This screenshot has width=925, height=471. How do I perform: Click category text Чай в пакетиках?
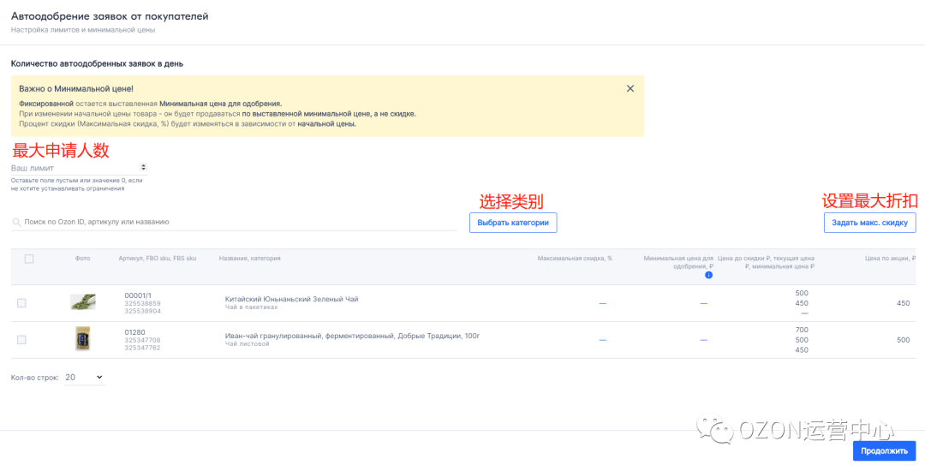(x=251, y=307)
